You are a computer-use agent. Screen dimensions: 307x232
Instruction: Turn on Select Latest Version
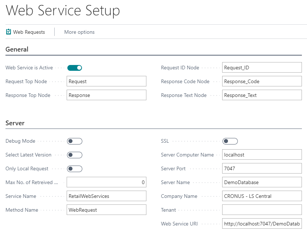click(75, 155)
